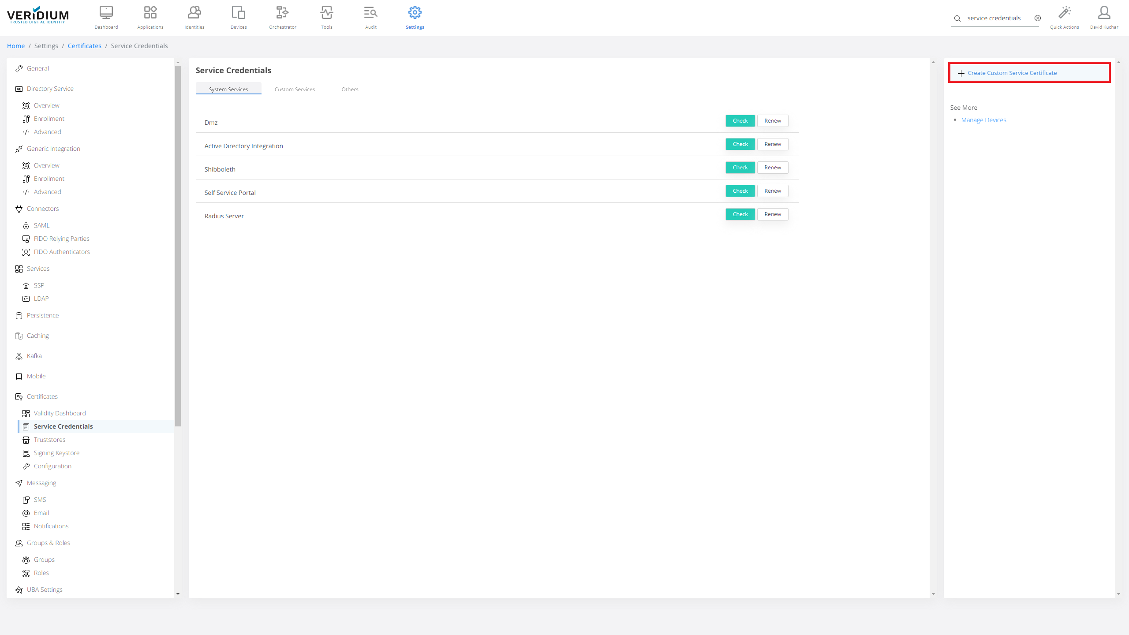Click Create Custom Service Certificate
1129x635 pixels.
pyautogui.click(x=1012, y=73)
